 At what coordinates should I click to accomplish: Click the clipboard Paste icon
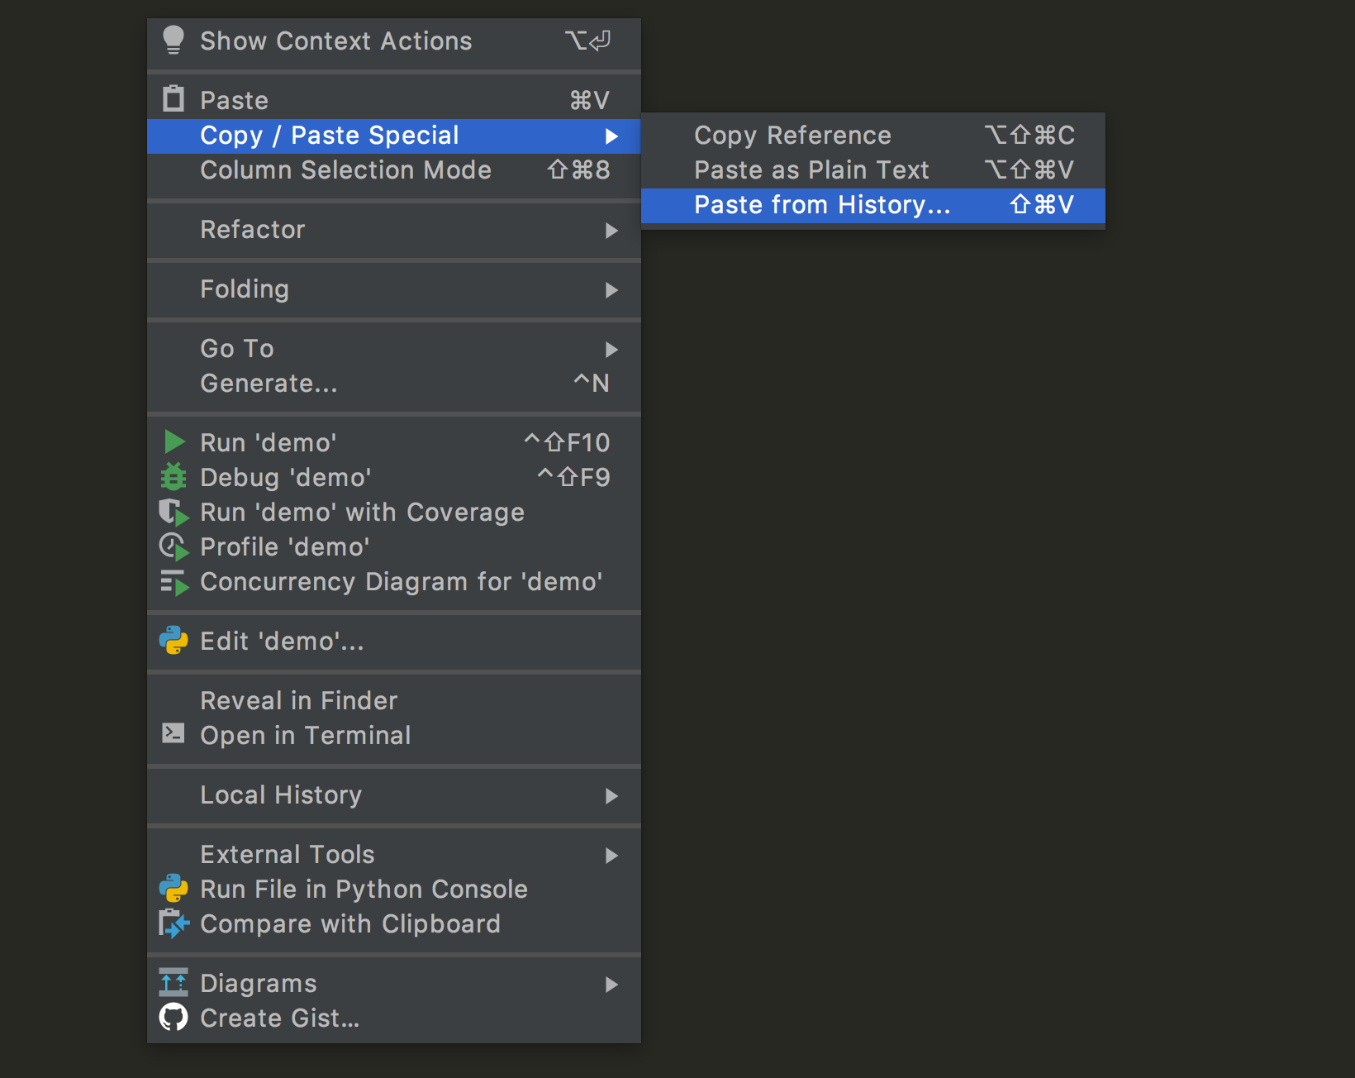click(x=174, y=99)
